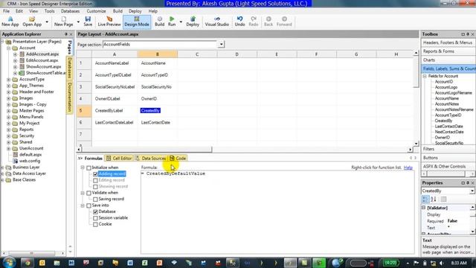The image size is (476, 268).
Task: Switch to the Code tab
Action: point(178,159)
